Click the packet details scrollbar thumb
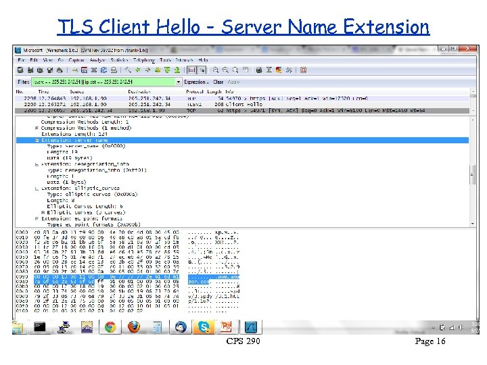This screenshot has height=365, width=487. point(473,175)
